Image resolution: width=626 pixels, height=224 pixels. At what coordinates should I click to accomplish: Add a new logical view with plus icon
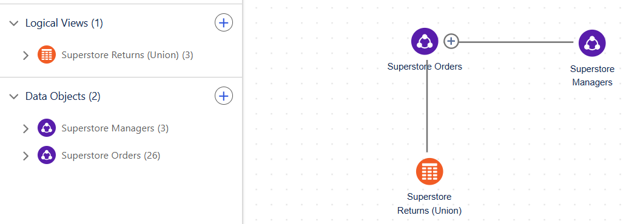(224, 23)
